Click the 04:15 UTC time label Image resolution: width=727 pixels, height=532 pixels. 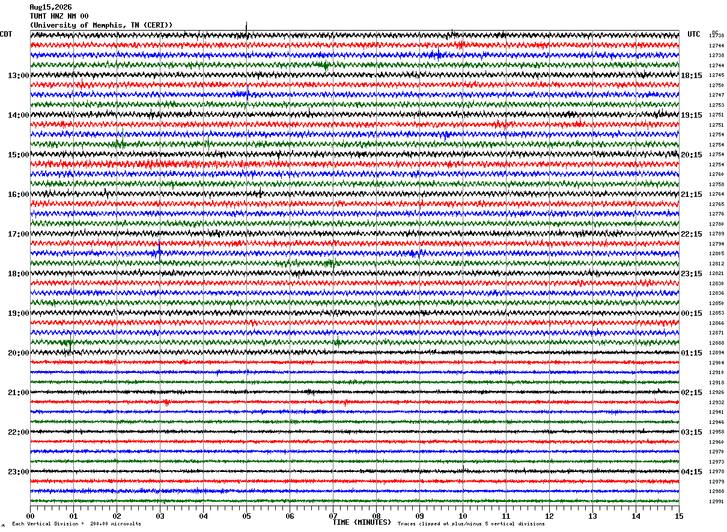coord(692,471)
